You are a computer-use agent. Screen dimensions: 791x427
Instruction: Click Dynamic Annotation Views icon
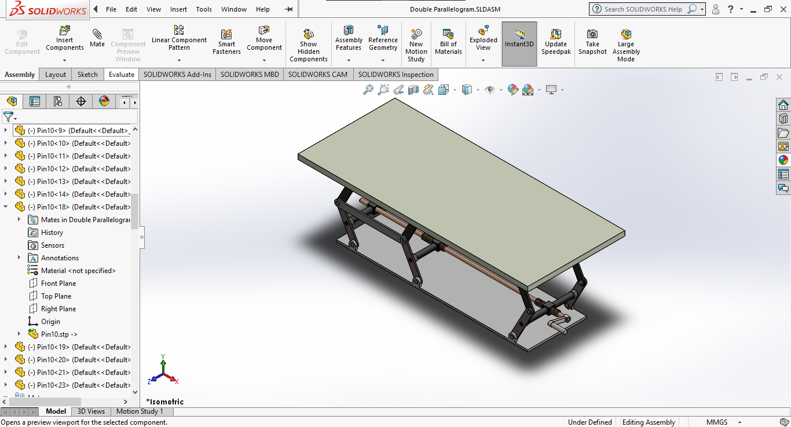(429, 90)
